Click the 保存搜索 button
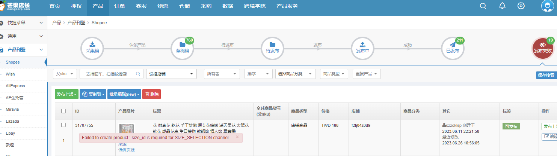This screenshot has width=557, height=156. point(546,75)
